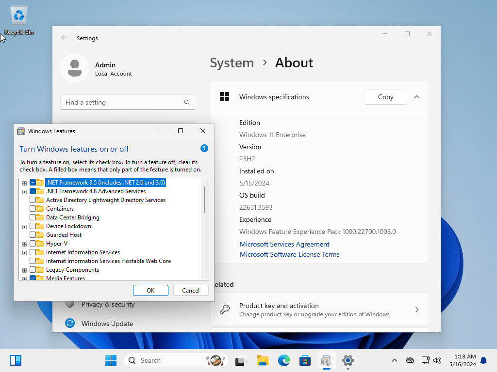The width and height of the screenshot is (497, 372).
Task: Click the Settings back arrow
Action: click(64, 38)
